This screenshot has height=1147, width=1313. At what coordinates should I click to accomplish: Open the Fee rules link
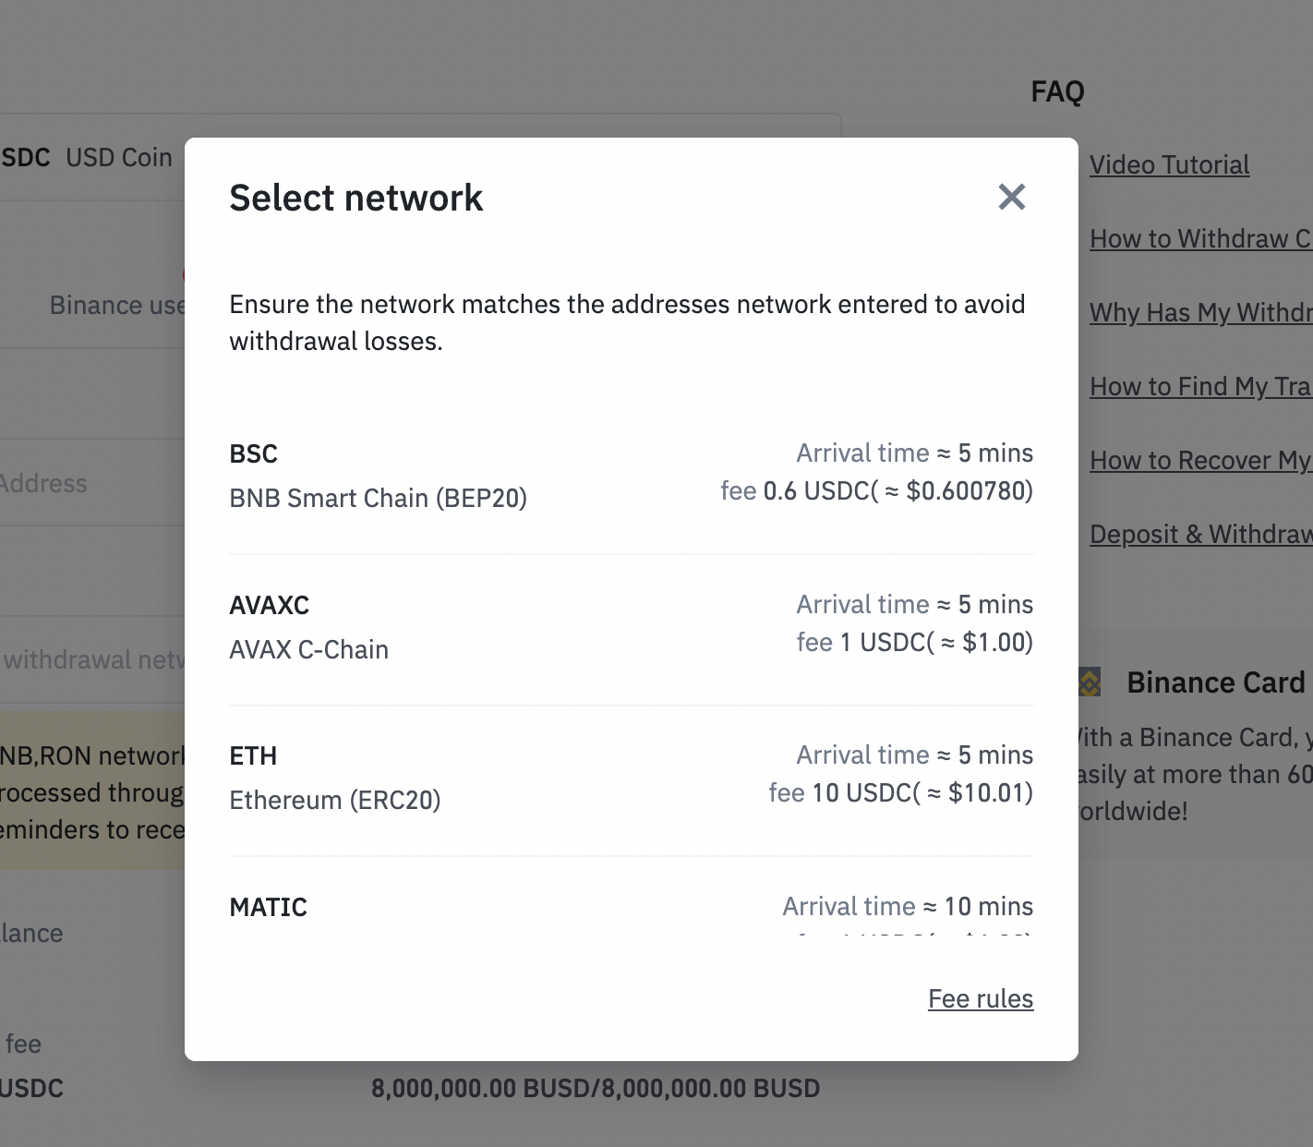(981, 998)
